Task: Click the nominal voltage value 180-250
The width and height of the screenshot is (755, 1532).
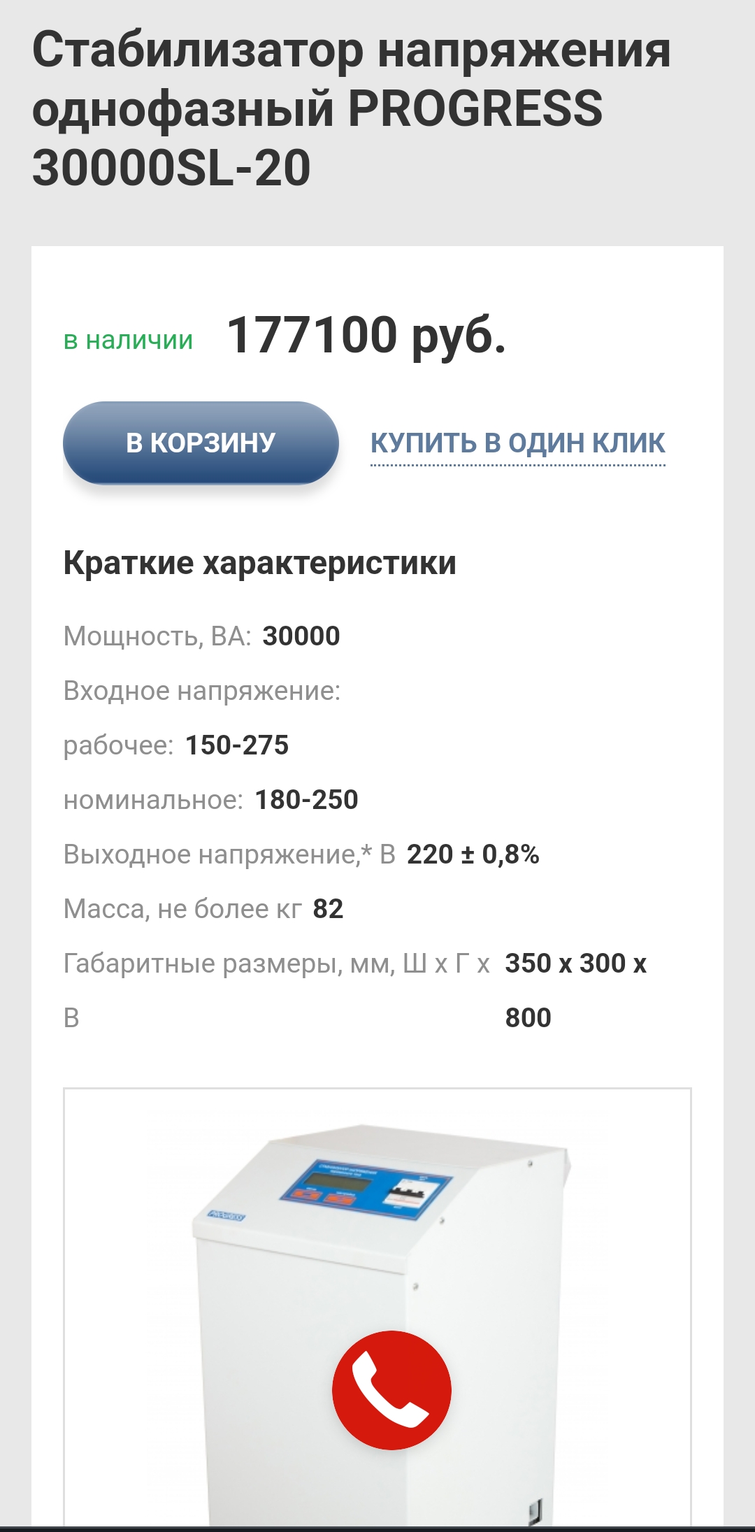Action: (306, 800)
